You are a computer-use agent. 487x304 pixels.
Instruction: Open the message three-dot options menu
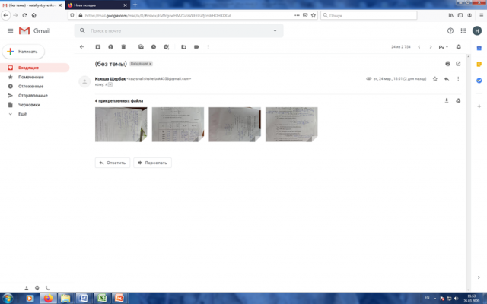pos(458,79)
